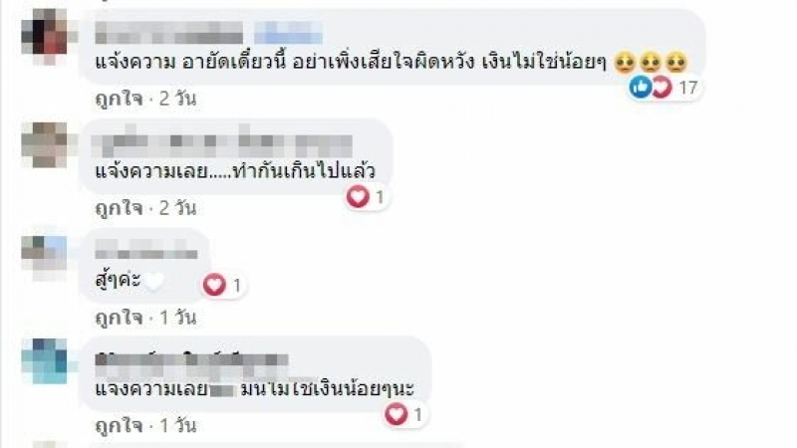This screenshot has height=448, width=797.
Task: Open '2 วัน' timestamp of first comment
Action: tap(177, 99)
